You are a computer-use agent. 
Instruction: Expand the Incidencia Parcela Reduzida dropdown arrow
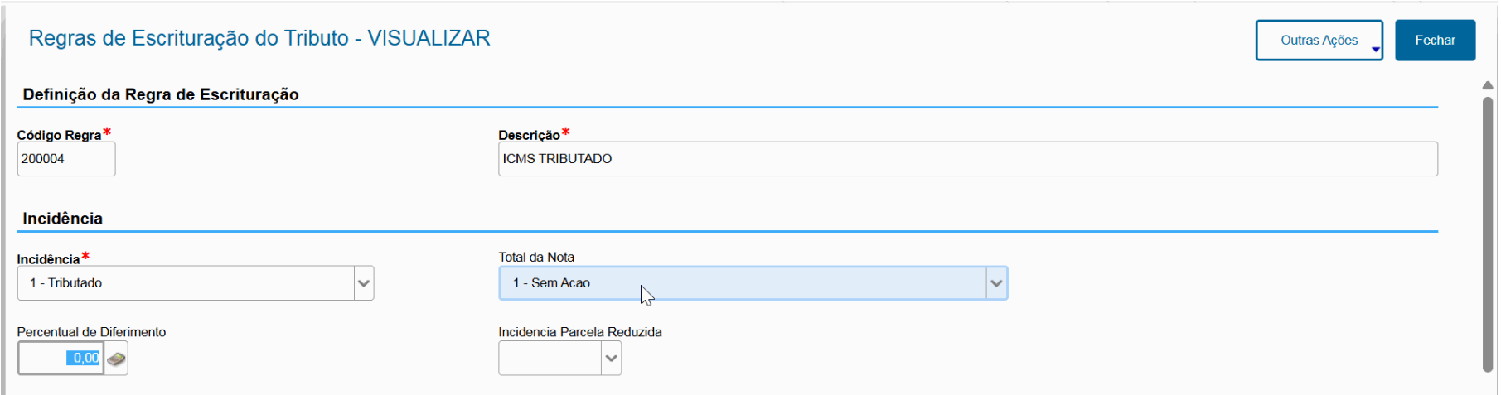click(x=611, y=359)
